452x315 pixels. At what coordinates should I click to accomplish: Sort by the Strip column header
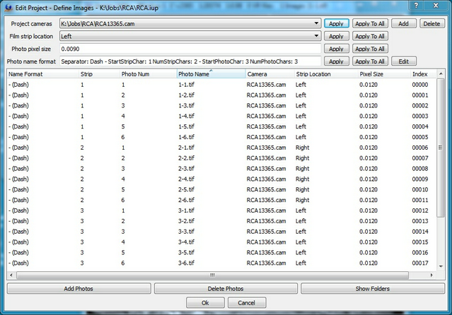[x=100, y=74]
